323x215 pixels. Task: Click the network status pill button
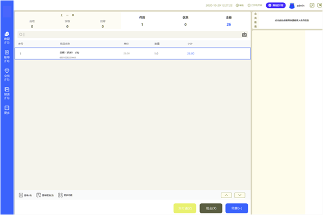[276, 6]
